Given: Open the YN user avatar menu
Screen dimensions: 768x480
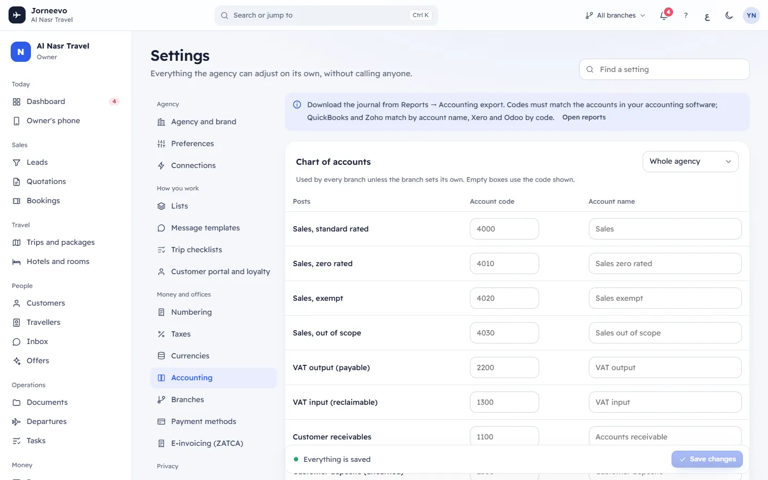Looking at the screenshot, I should click(x=751, y=15).
